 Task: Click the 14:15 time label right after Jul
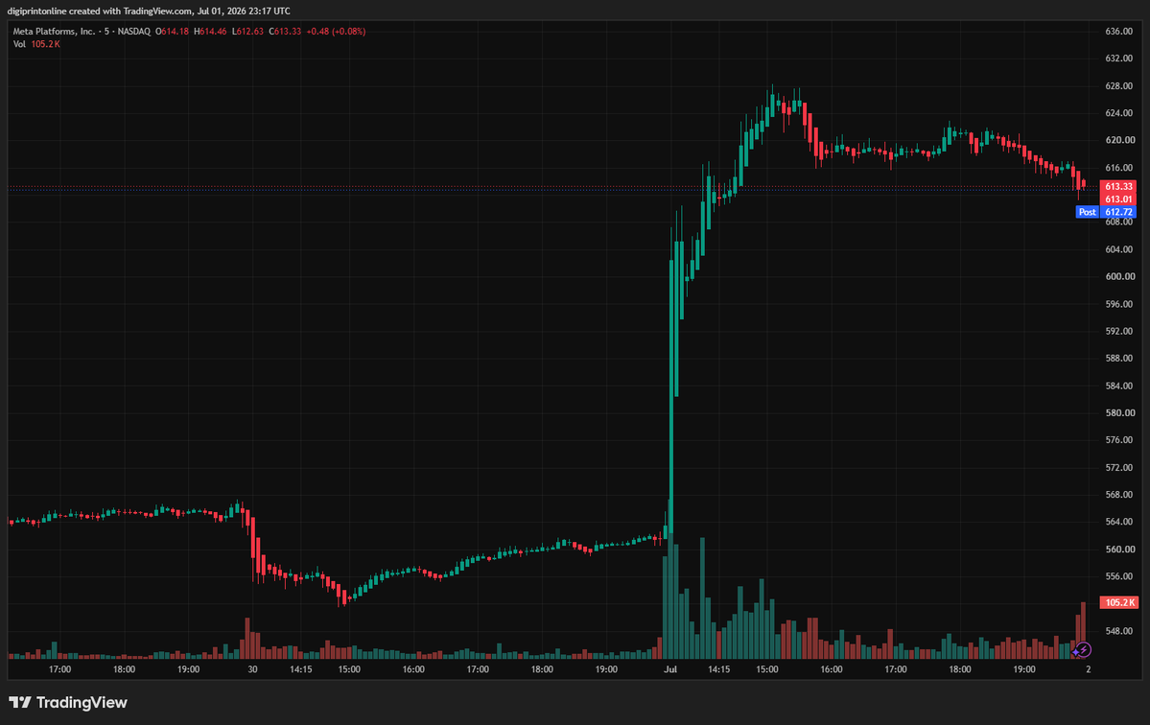tap(718, 669)
